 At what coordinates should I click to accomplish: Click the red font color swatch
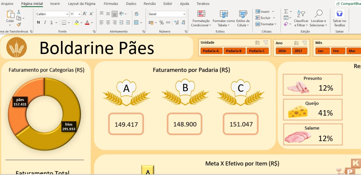point(86,23)
